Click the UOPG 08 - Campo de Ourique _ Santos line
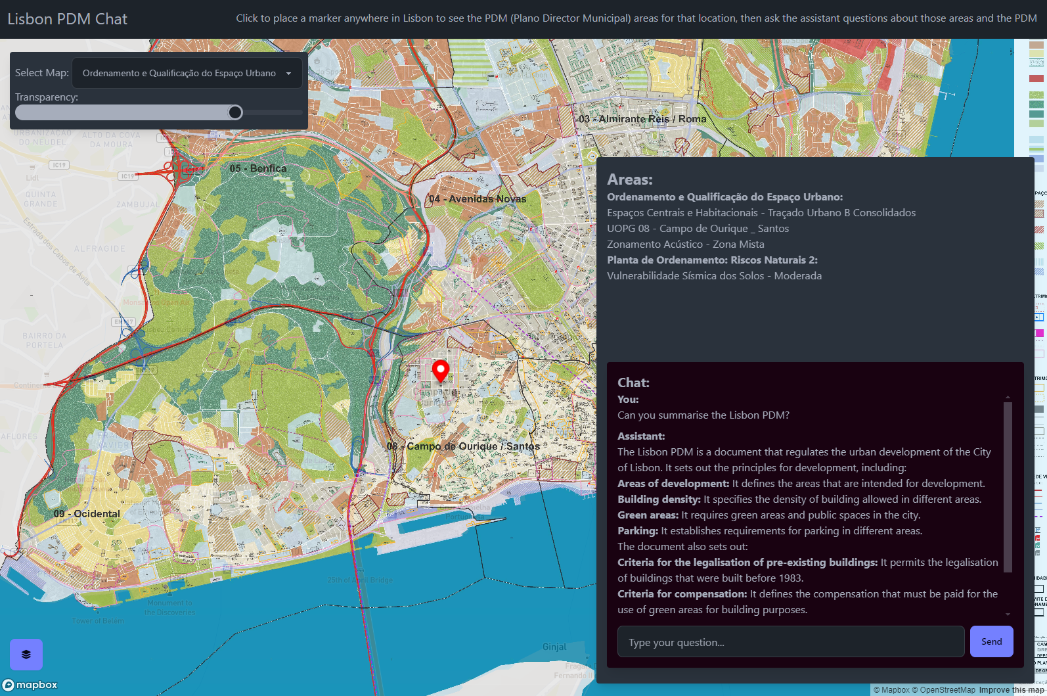This screenshot has height=696, width=1047. pyautogui.click(x=698, y=229)
